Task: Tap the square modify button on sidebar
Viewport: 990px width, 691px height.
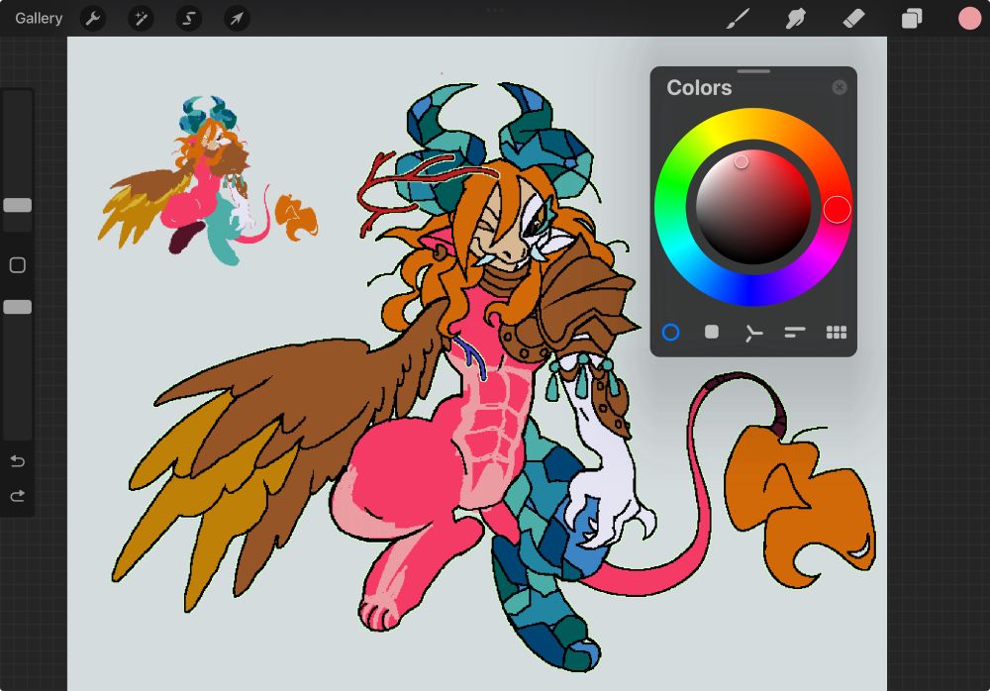Action: (18, 265)
